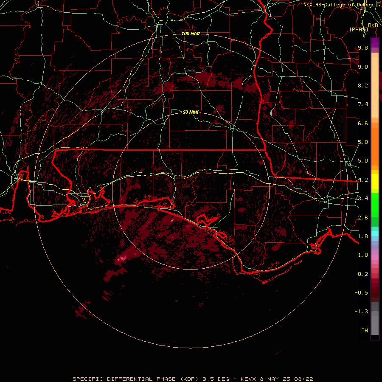Click the "08:22" time in caption
Viewport: 382px width, 382px height.
point(303,379)
